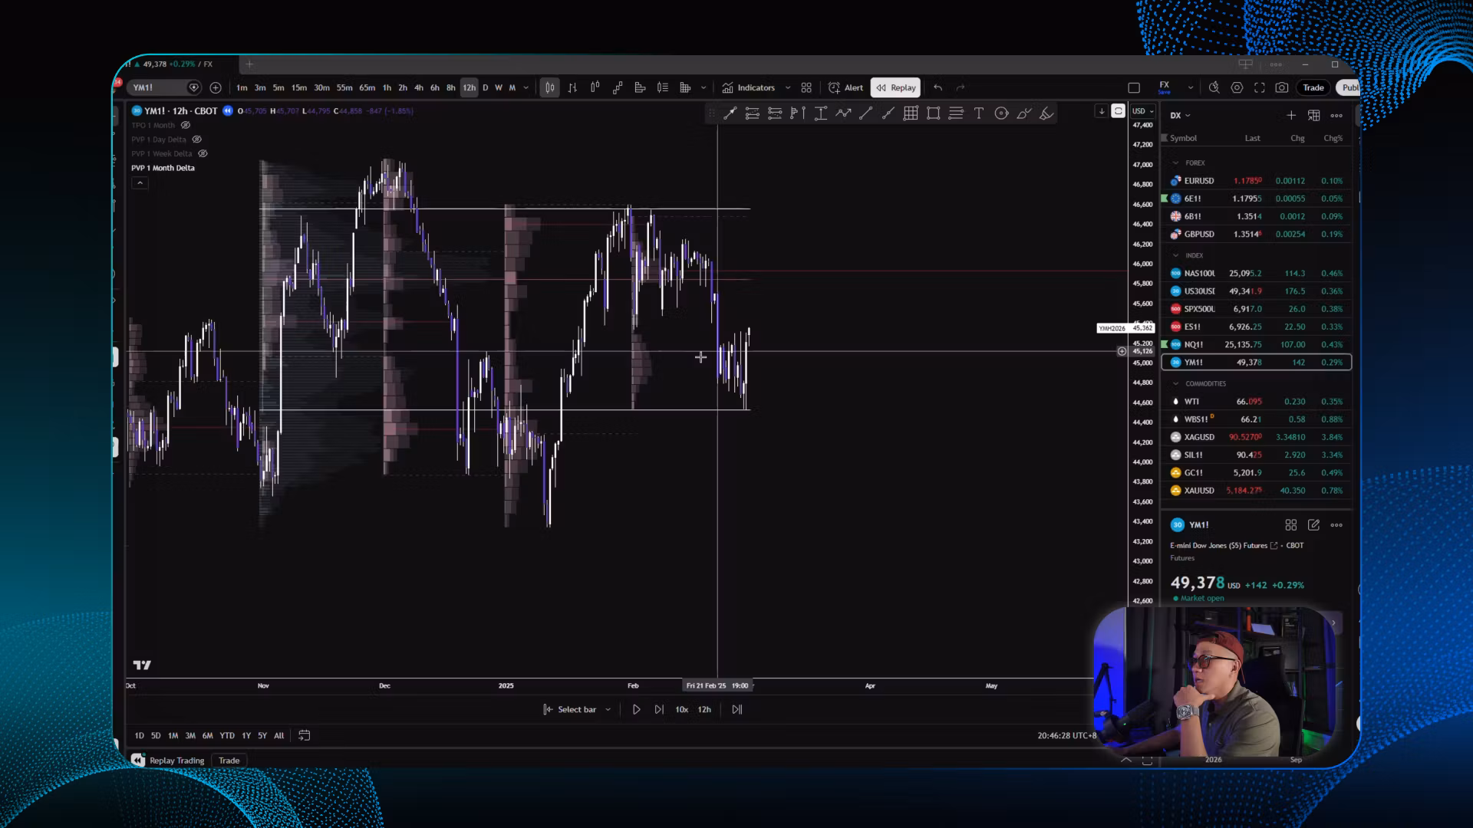Open the FX layout dropdown arrow

click(1191, 87)
